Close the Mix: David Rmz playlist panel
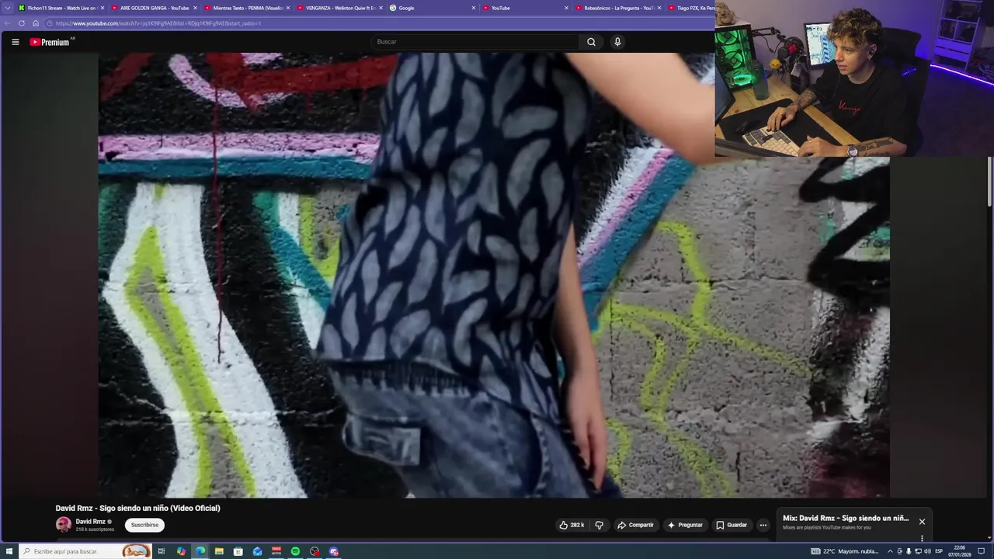Image resolution: width=994 pixels, height=559 pixels. 922,522
